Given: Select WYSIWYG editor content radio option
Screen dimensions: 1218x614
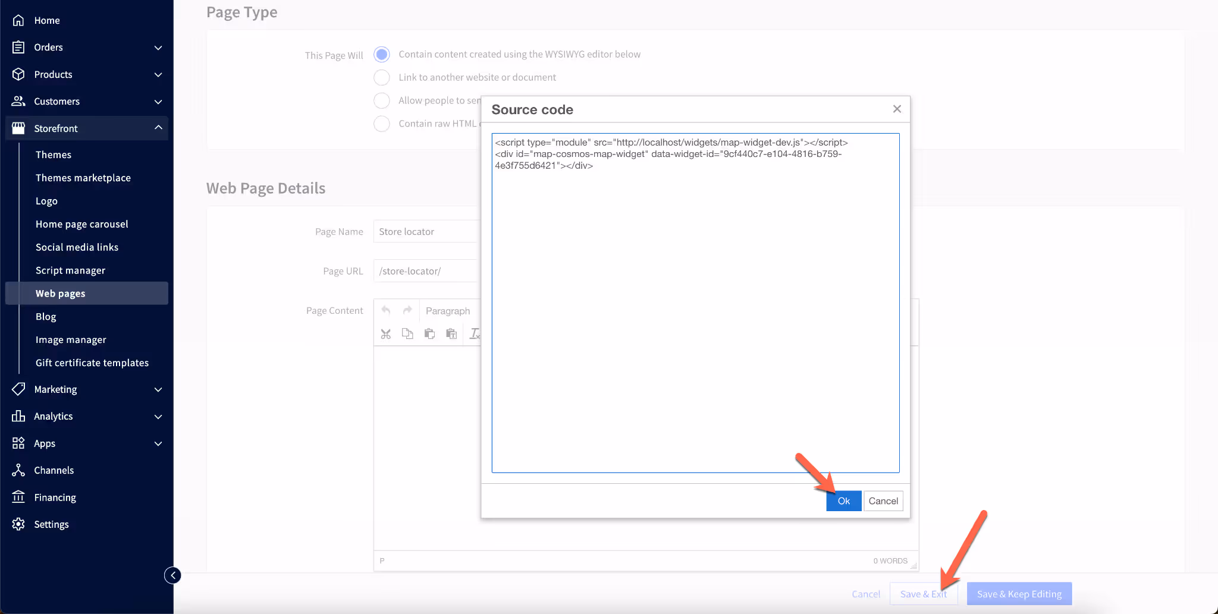Looking at the screenshot, I should [382, 55].
